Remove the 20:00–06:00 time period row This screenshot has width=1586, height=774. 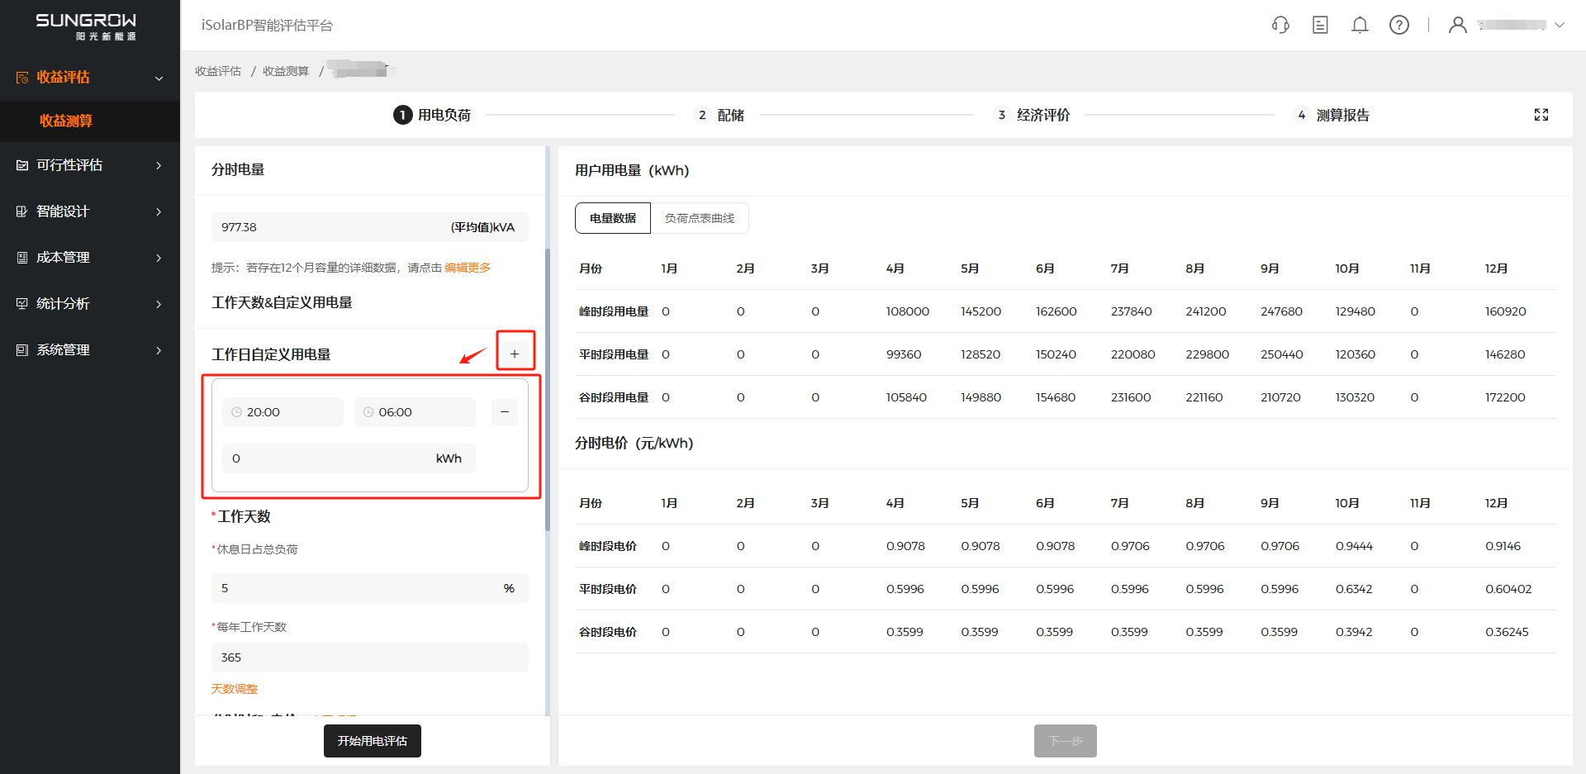pyautogui.click(x=505, y=411)
